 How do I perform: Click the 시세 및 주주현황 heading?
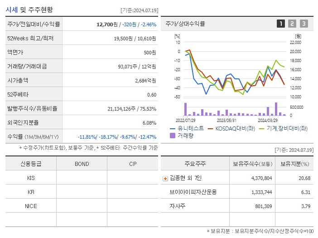(x=29, y=10)
